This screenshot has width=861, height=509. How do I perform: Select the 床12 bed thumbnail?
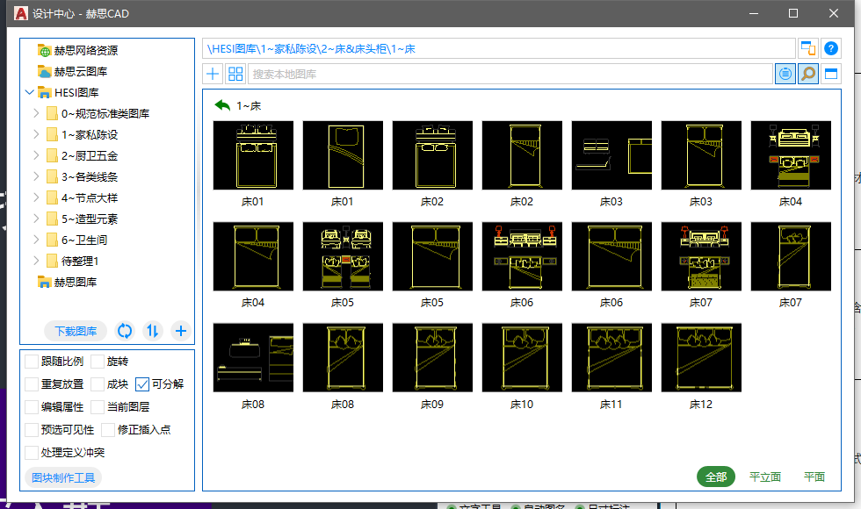pyautogui.click(x=701, y=358)
